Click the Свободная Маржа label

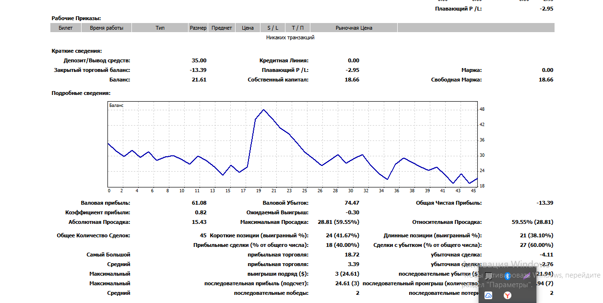click(x=456, y=80)
